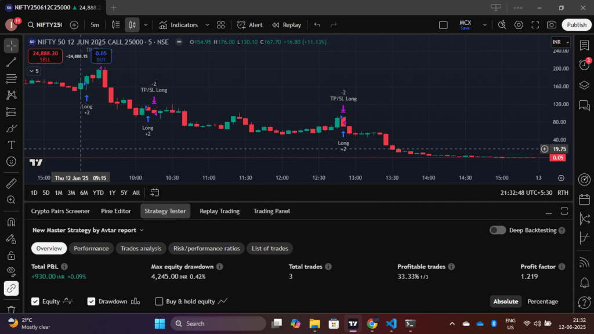
Task: Toggle stay in drawing mode
Action: [x=12, y=238]
